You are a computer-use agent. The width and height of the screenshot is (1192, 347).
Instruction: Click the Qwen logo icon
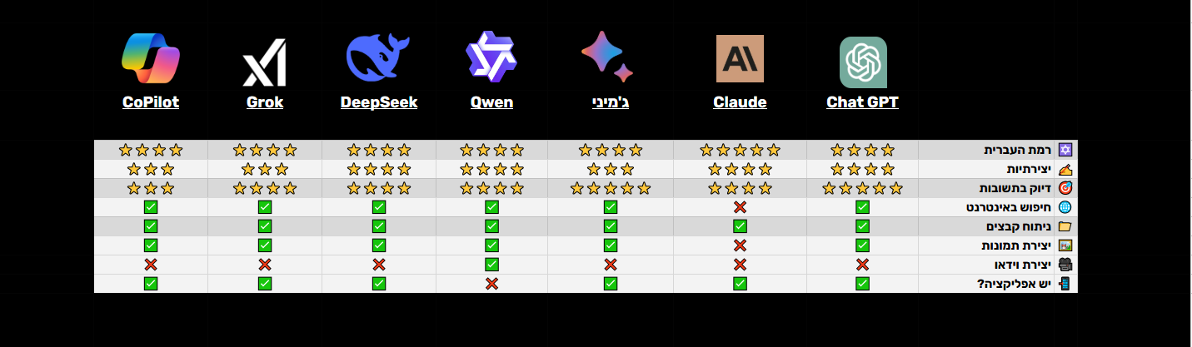[x=491, y=59]
